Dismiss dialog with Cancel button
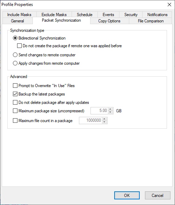 [x=158, y=195]
